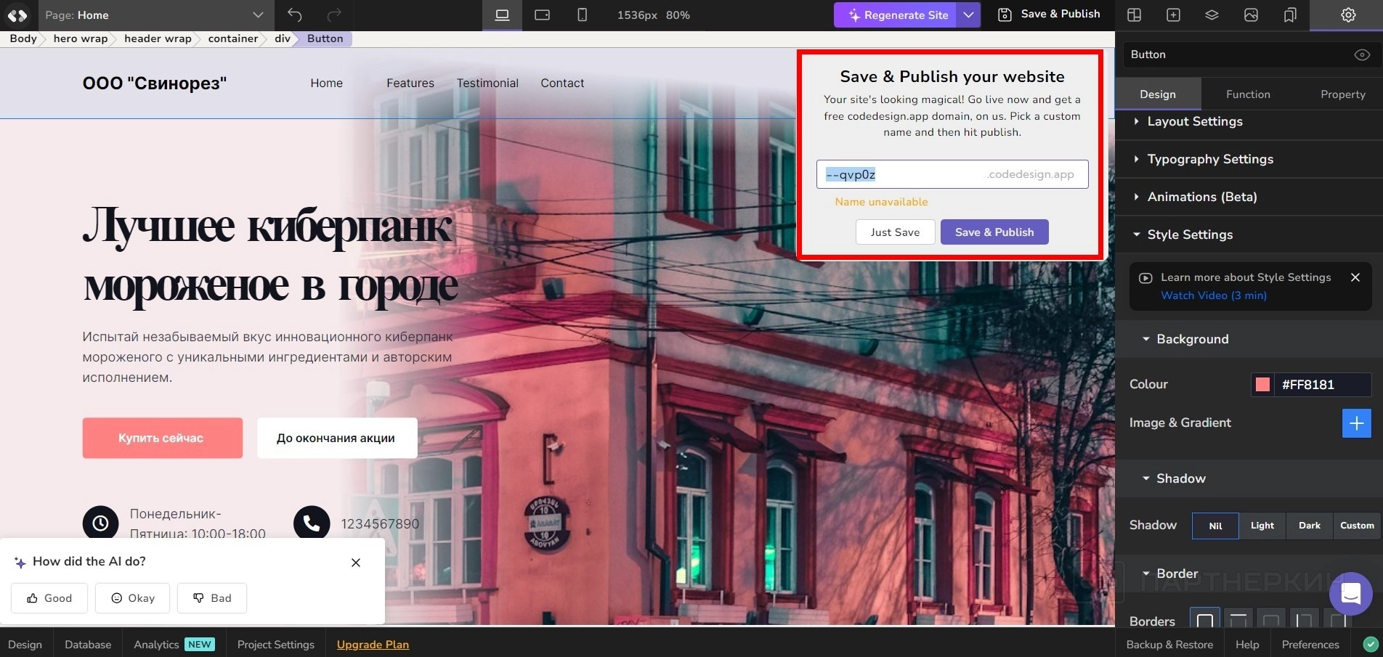Switch to the Design tab
Screen dimensions: 1383x657
1158,94
